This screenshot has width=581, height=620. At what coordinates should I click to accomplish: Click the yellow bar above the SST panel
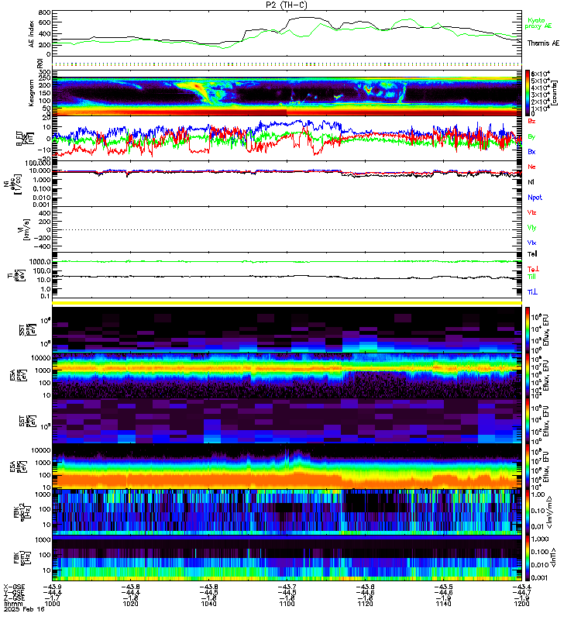pos(287,303)
